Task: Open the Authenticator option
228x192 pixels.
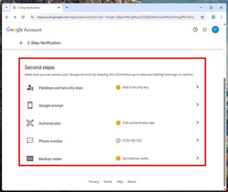Action: [x=112, y=123]
